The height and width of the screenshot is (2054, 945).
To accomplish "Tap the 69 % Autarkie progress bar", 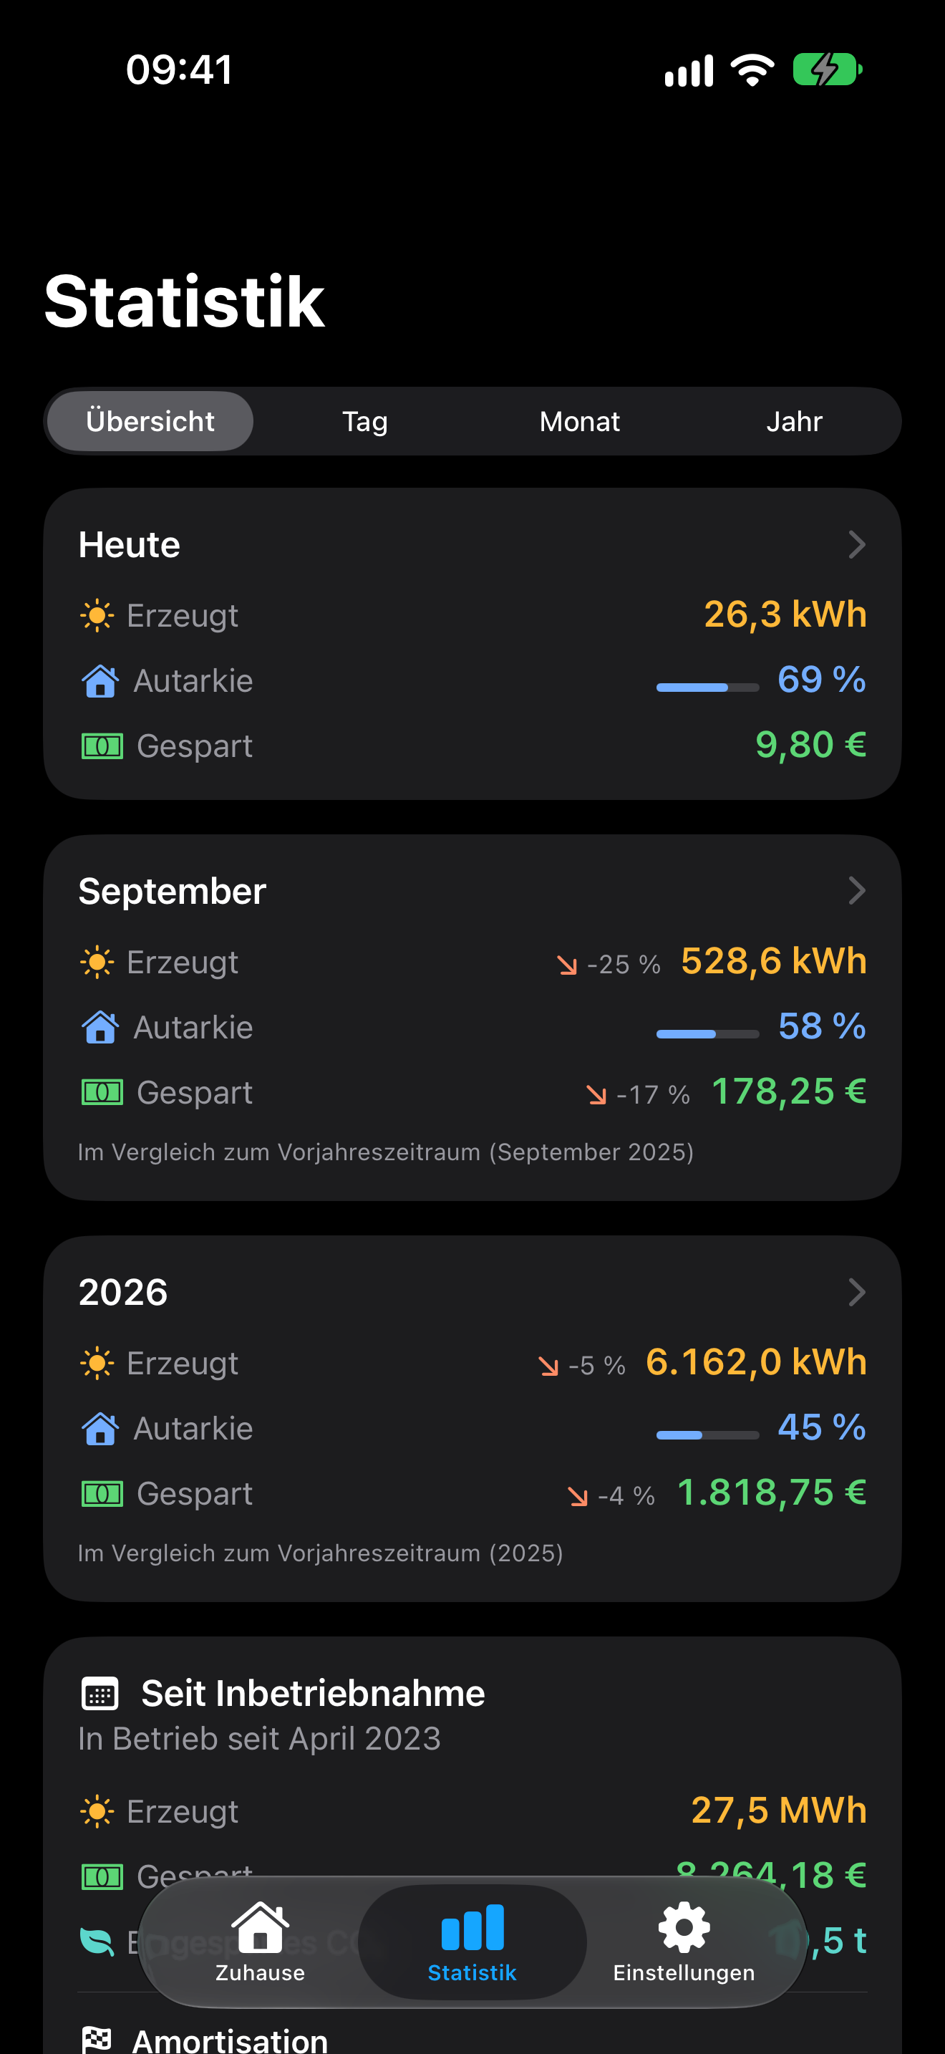I will click(x=707, y=688).
